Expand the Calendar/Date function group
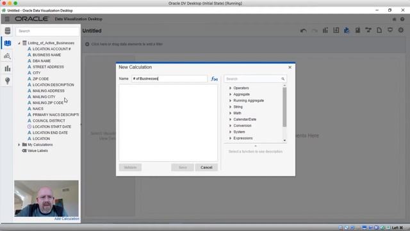The height and width of the screenshot is (231, 410). pyautogui.click(x=231, y=119)
